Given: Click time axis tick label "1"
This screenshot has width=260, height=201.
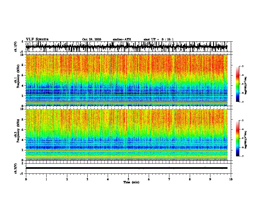Looking at the screenshot, I should [x=46, y=179].
